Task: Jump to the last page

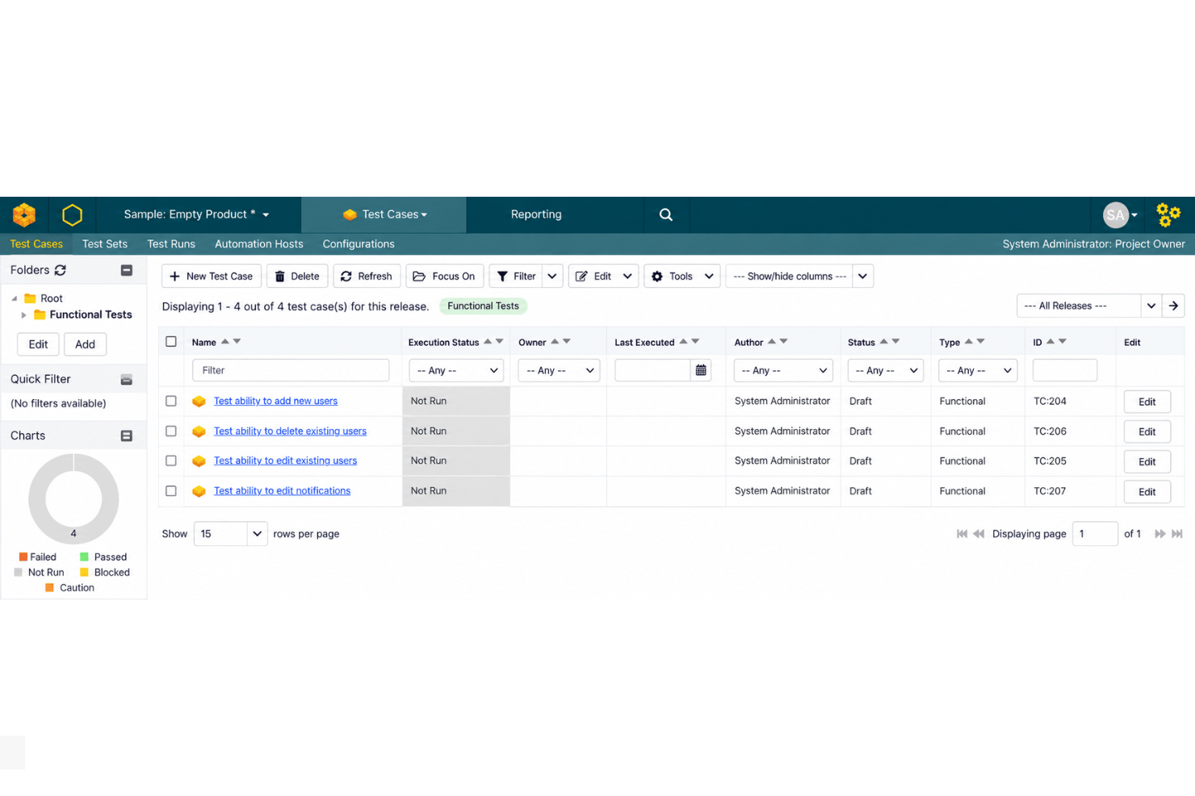Action: coord(1177,534)
